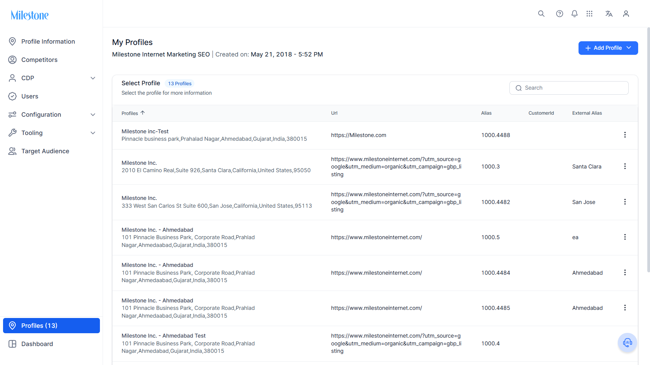The width and height of the screenshot is (650, 365).
Task: Click the External Alias column header
Action: point(587,113)
